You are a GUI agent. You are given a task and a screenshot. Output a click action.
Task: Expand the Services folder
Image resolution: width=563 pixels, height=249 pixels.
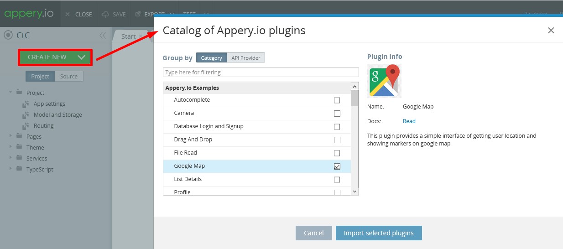[x=10, y=158]
